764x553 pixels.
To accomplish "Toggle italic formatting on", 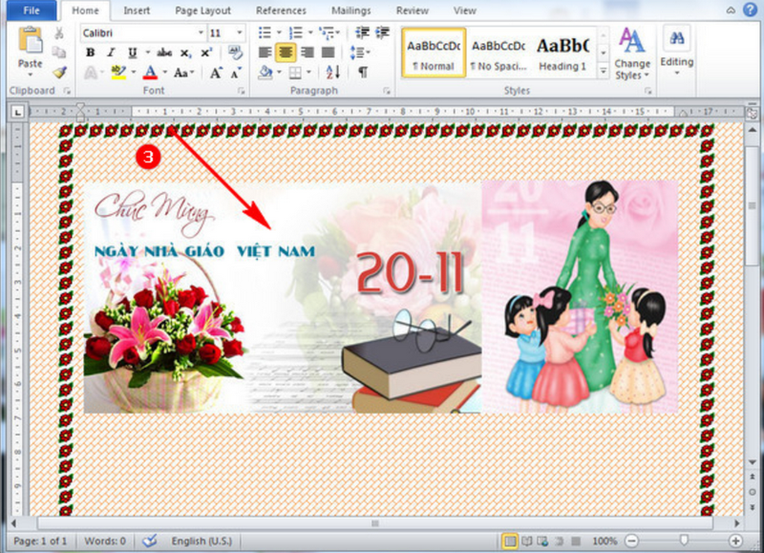I will [112, 52].
